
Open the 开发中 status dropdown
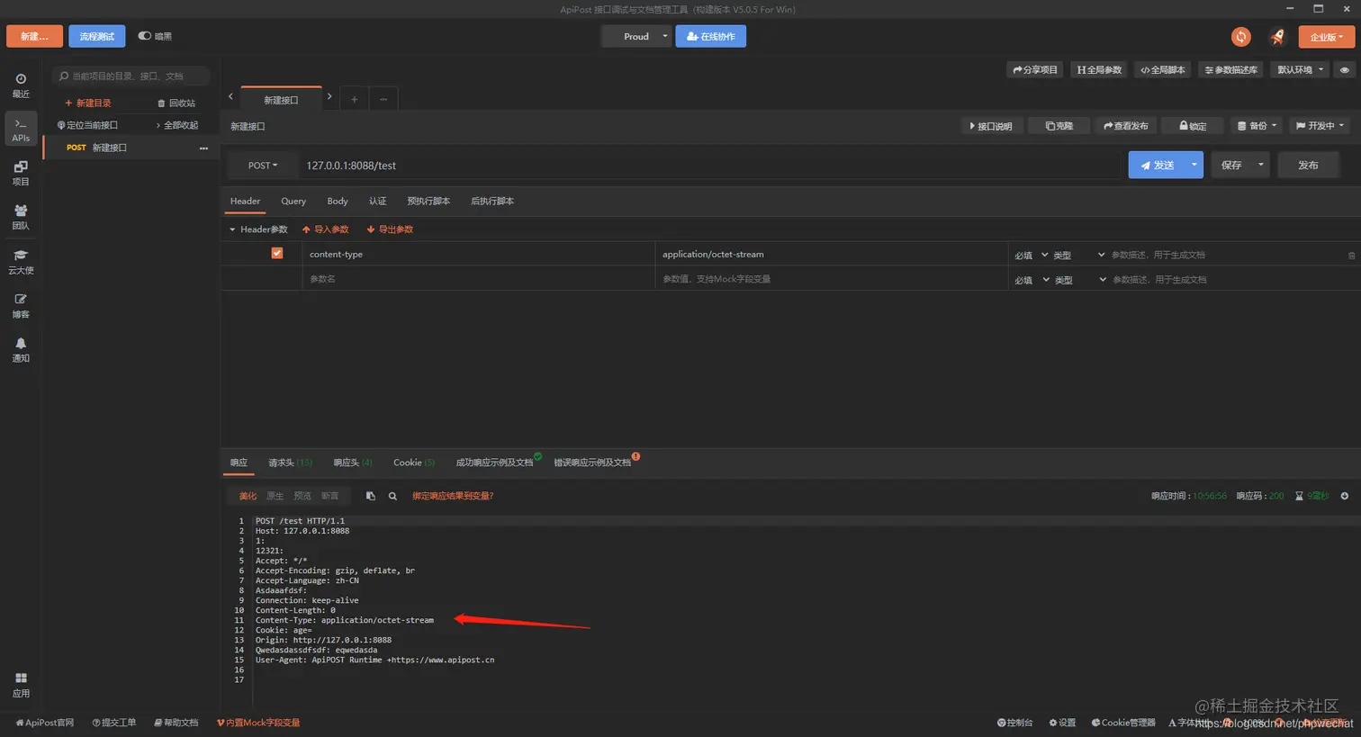tap(1320, 126)
